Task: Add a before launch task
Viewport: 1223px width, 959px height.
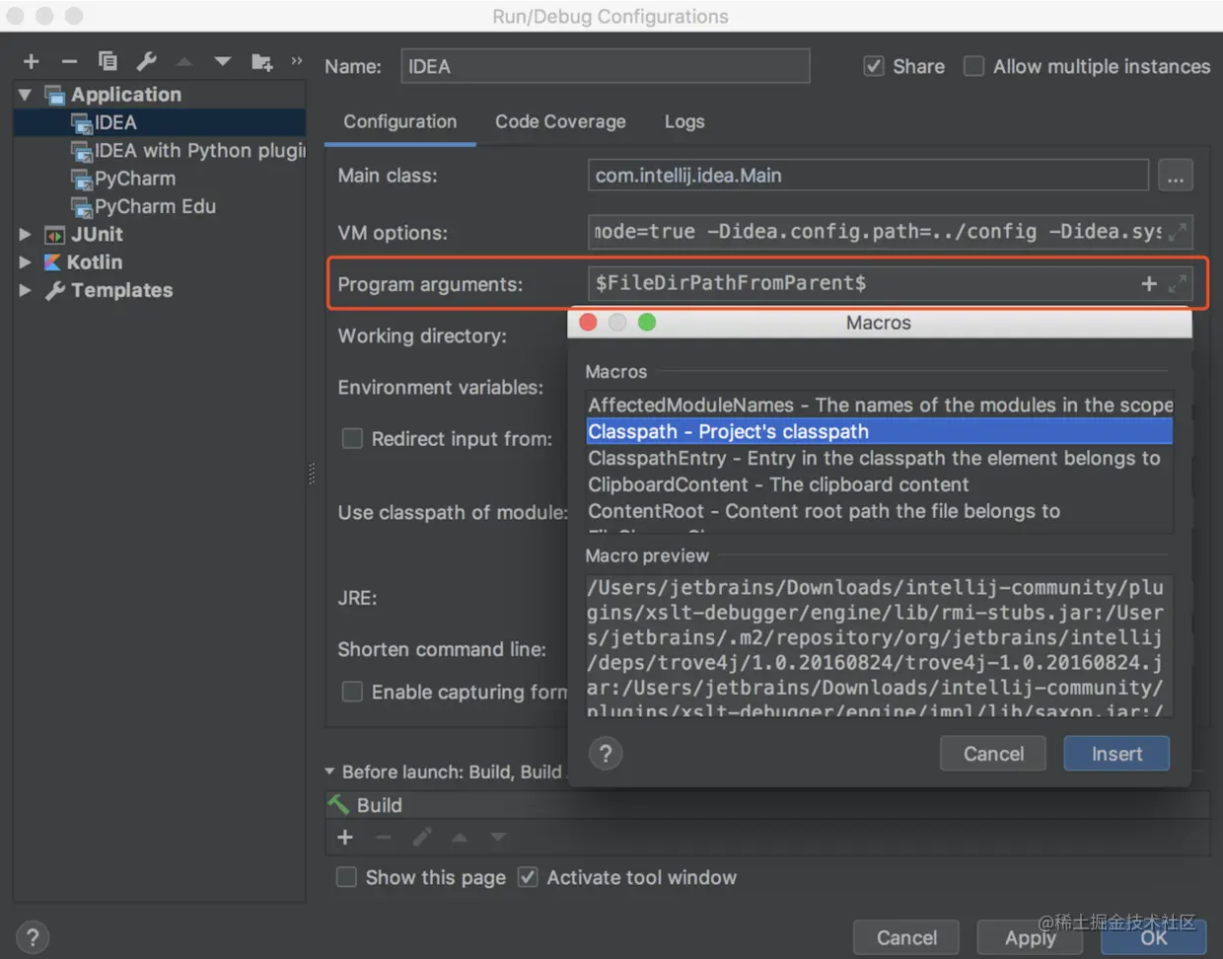Action: (x=344, y=837)
